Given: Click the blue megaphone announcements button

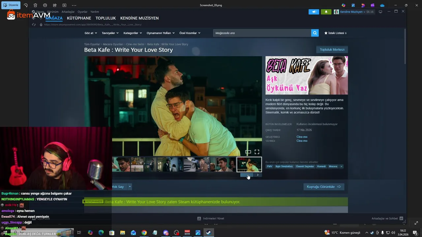Looking at the screenshot, I should [314, 12].
